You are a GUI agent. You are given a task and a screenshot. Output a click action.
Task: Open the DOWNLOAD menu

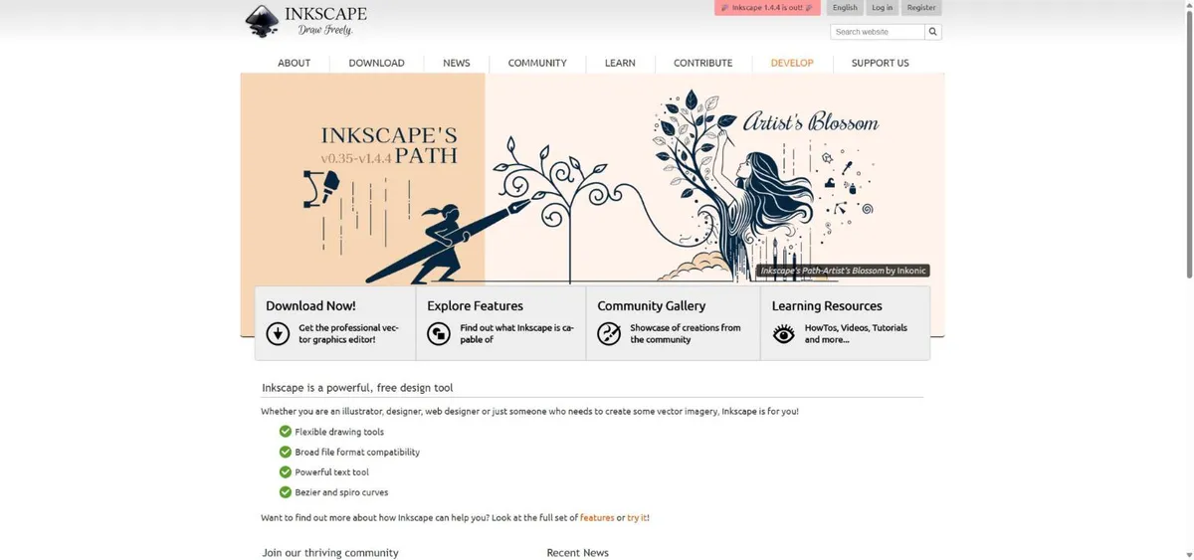[x=376, y=63]
